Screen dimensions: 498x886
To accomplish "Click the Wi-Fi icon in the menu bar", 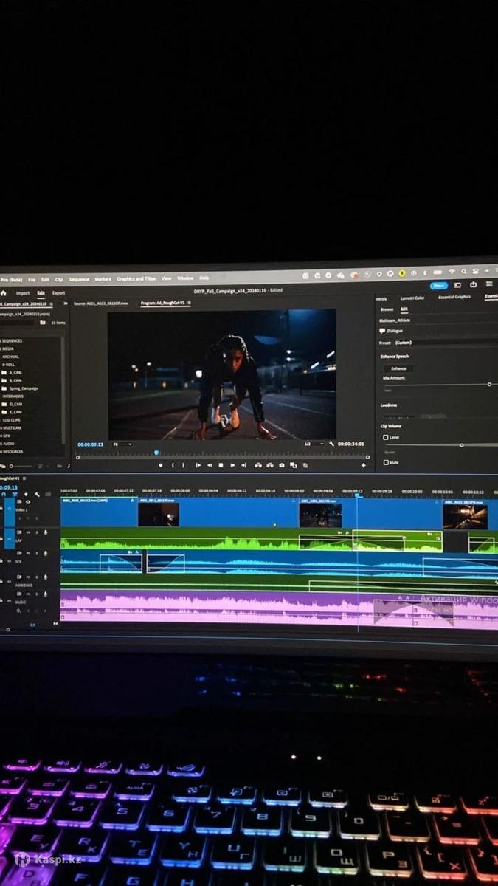I will click(452, 272).
